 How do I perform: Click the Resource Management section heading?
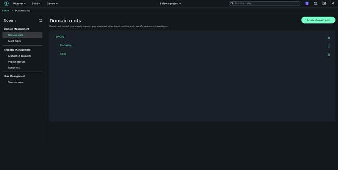tap(17, 50)
